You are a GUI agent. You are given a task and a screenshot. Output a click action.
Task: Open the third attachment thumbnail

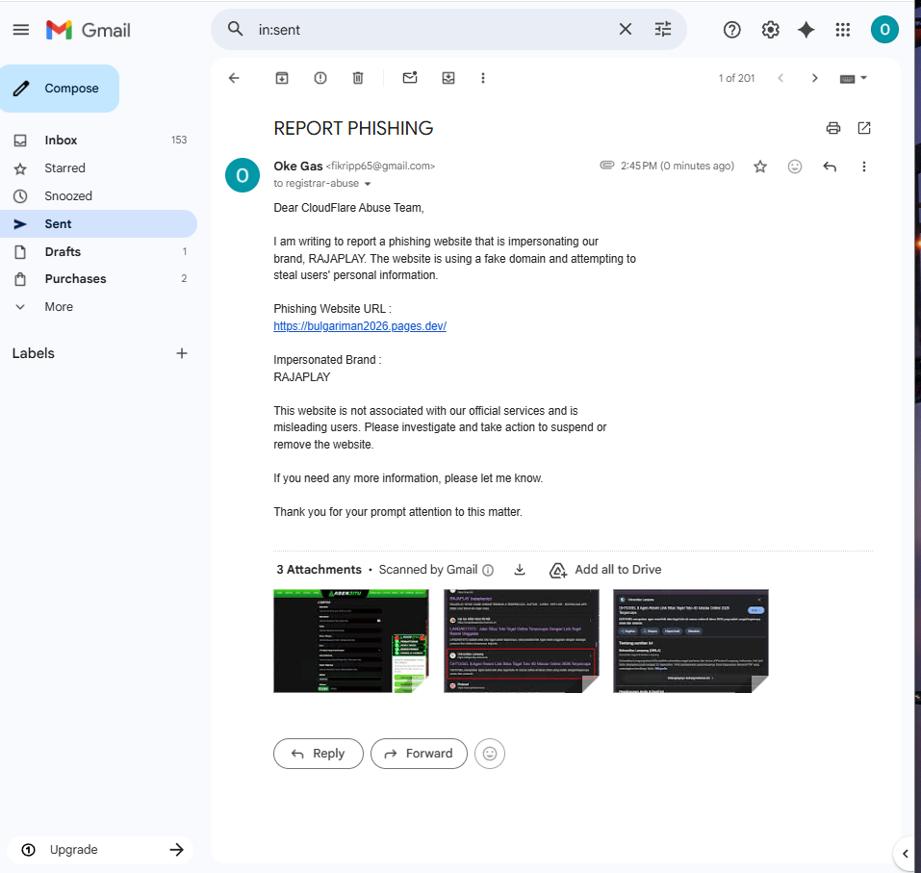[x=691, y=641]
